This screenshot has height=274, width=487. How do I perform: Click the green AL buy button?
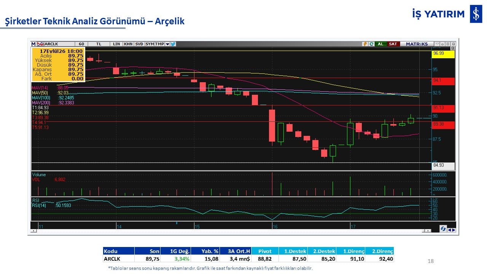(x=380, y=44)
